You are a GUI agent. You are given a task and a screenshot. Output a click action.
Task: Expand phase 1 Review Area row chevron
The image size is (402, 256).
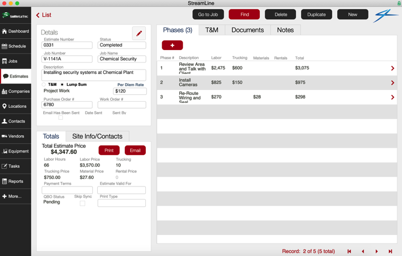click(x=392, y=68)
